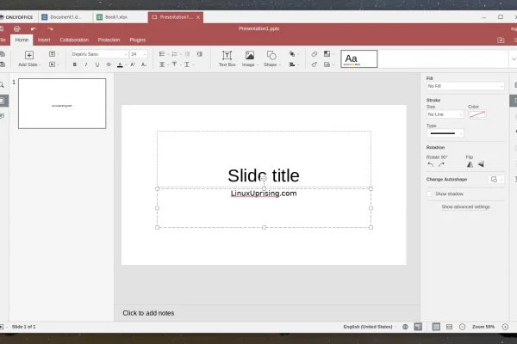The width and height of the screenshot is (517, 344).
Task: Click the align shape icon
Action: 292,64
